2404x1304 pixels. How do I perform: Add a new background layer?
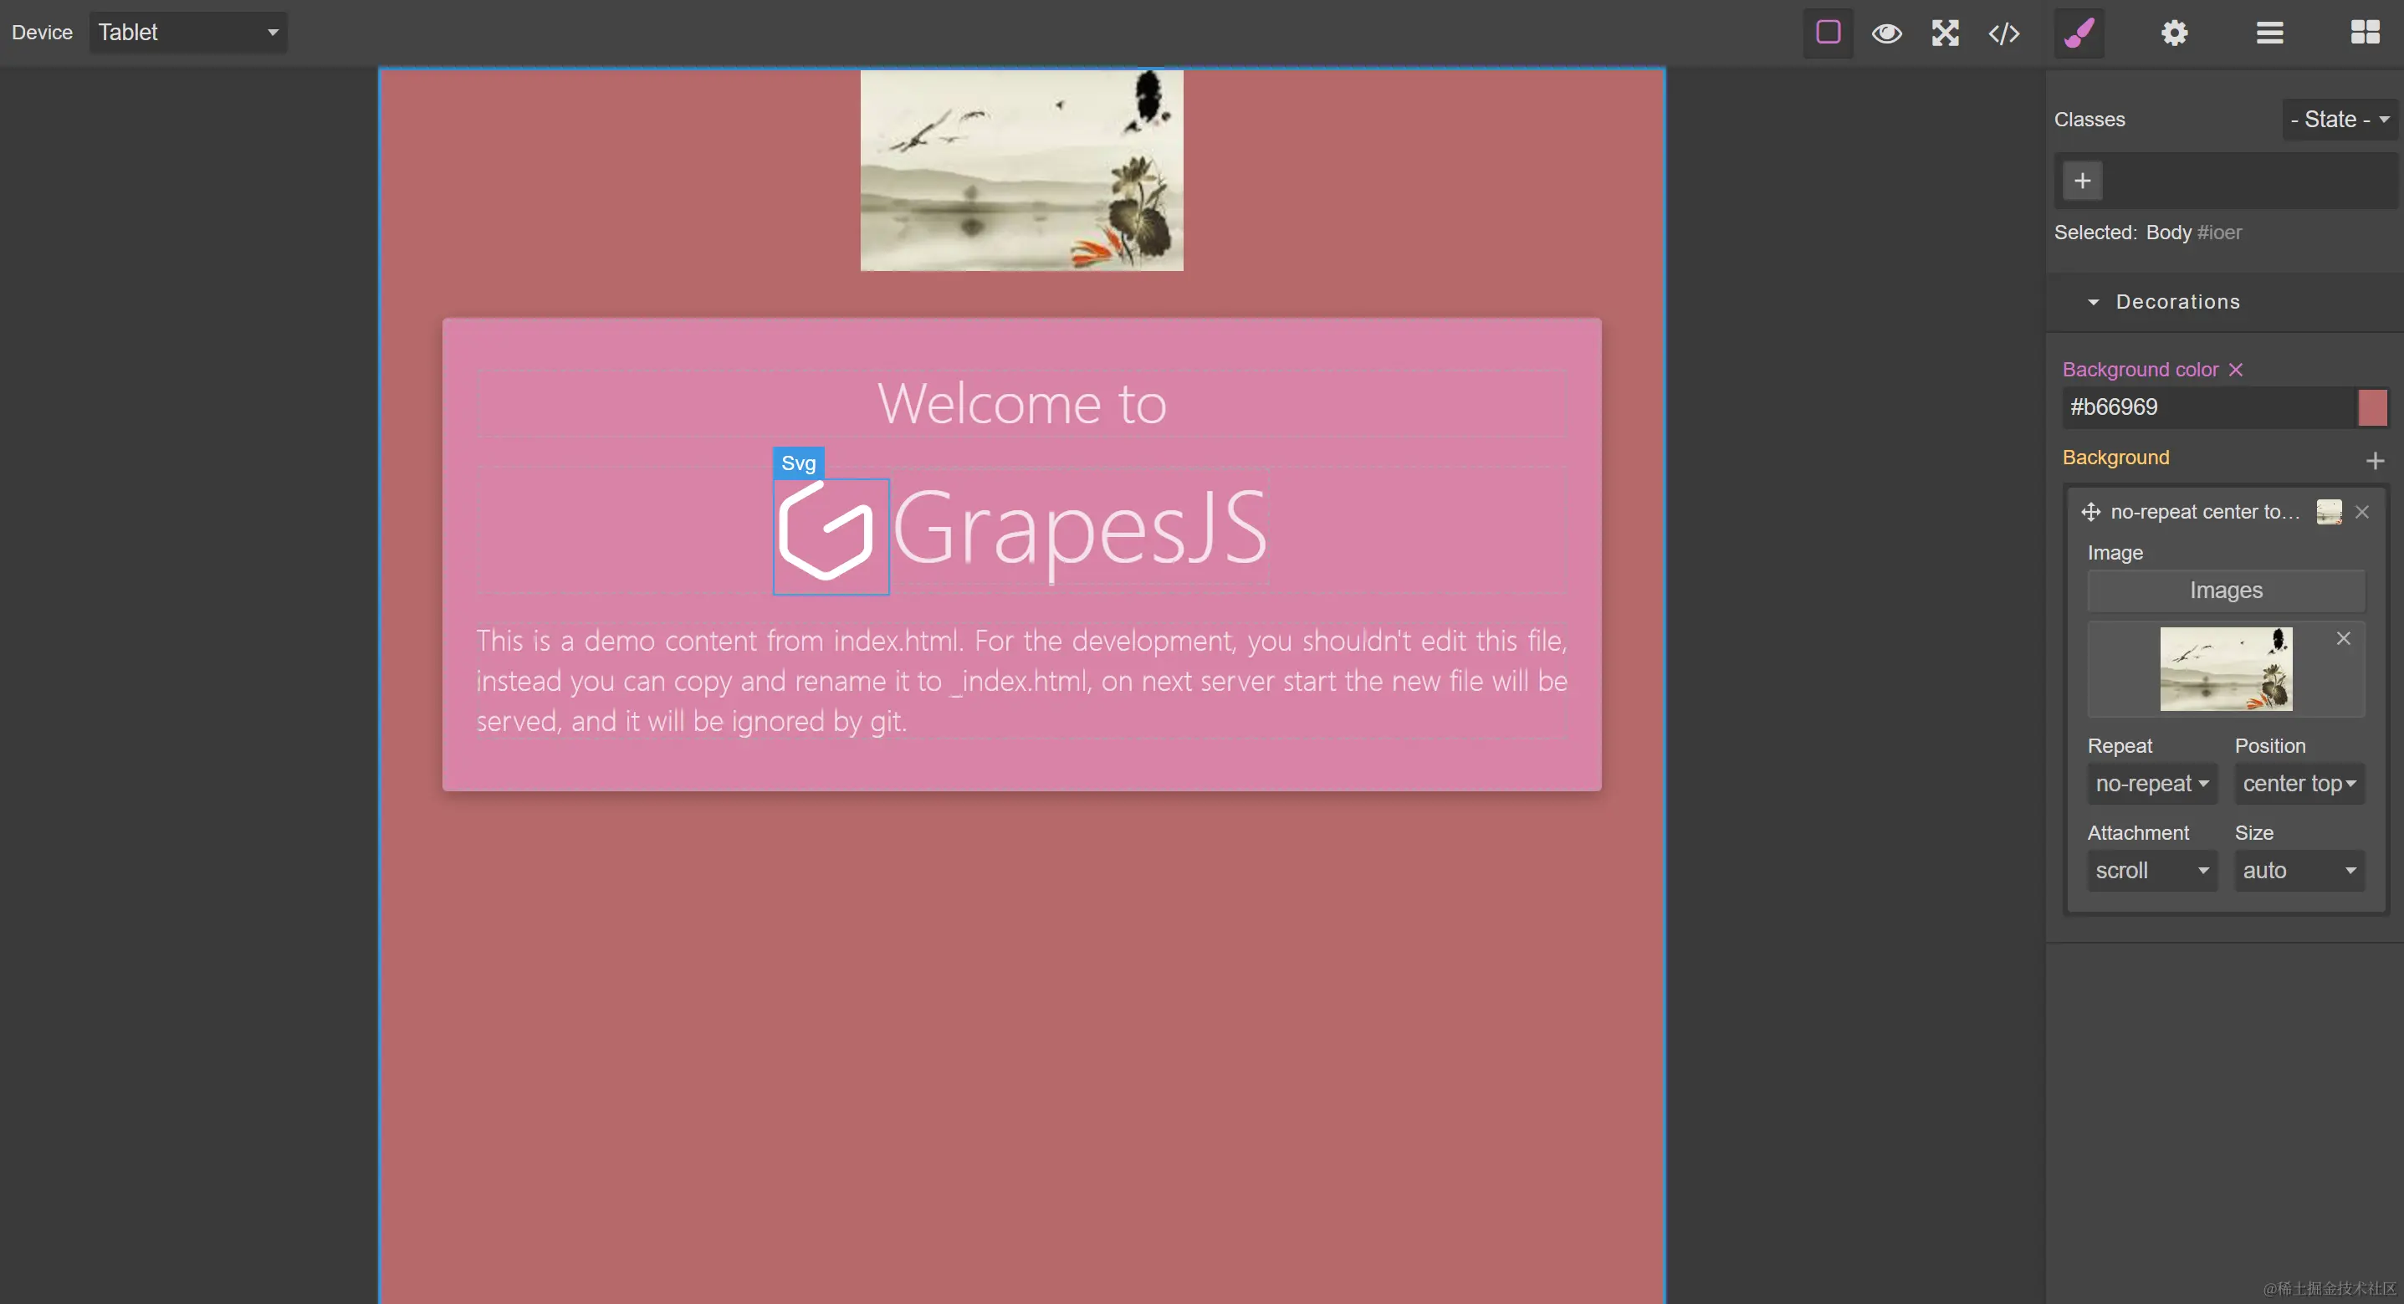(2375, 460)
